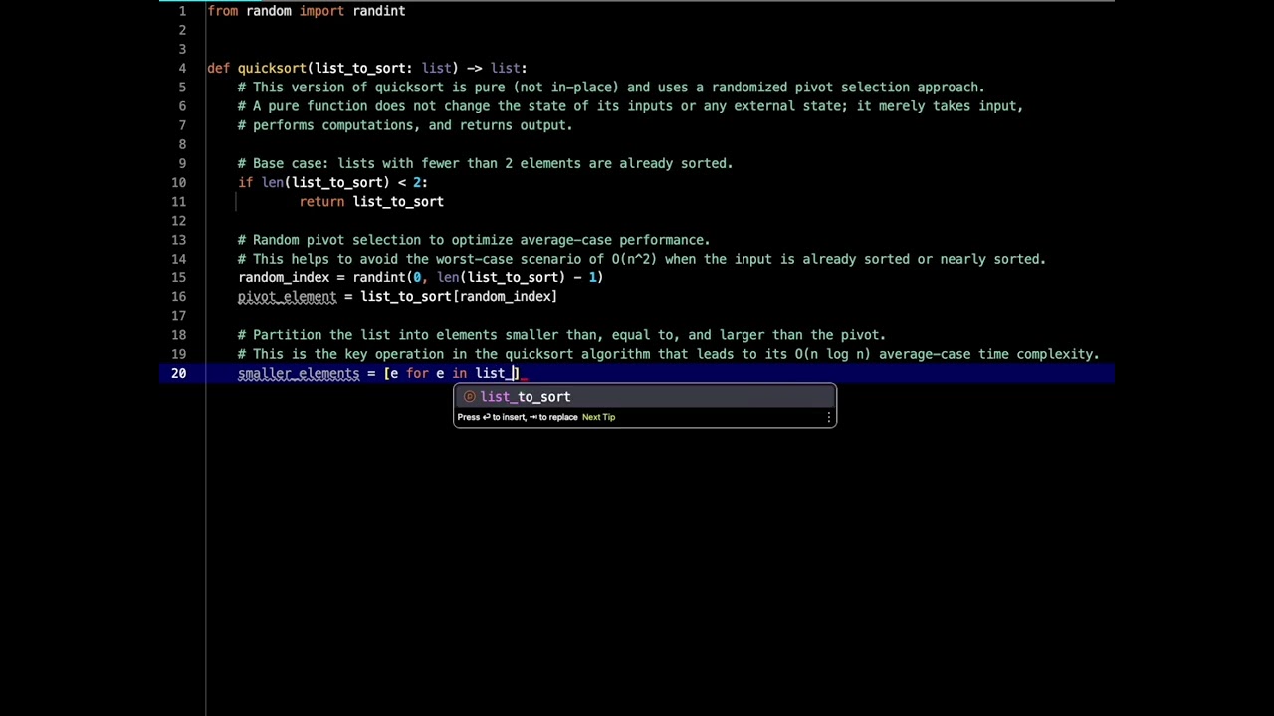Click '# Random pivot selection' comment line
1274x716 pixels.
474,240
